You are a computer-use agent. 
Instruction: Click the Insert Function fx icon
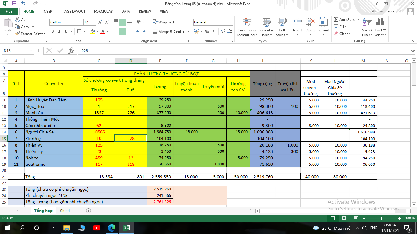pyautogui.click(x=71, y=51)
